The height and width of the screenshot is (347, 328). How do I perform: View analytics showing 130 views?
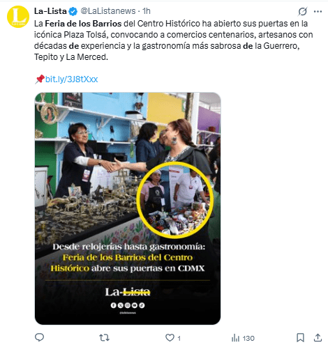tap(243, 338)
